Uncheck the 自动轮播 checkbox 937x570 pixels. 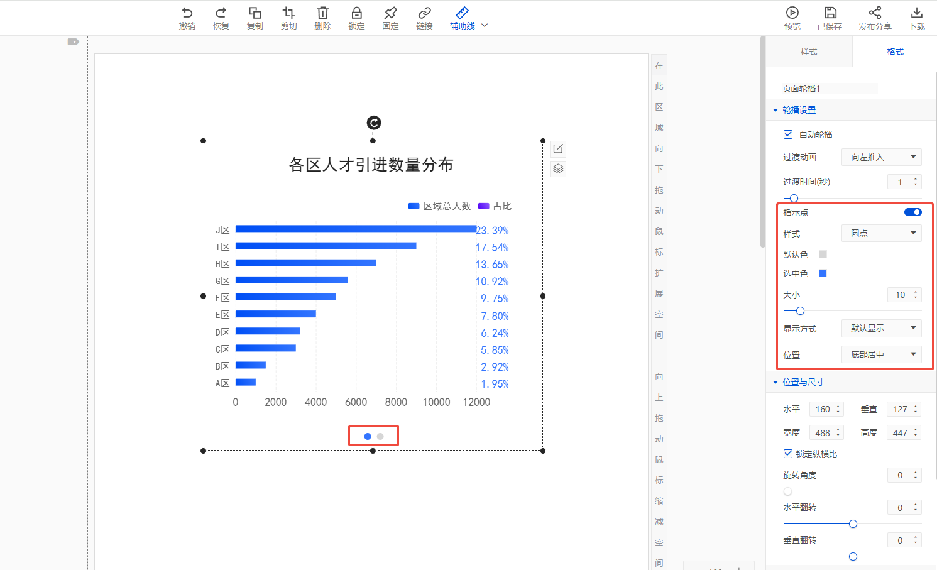(788, 134)
